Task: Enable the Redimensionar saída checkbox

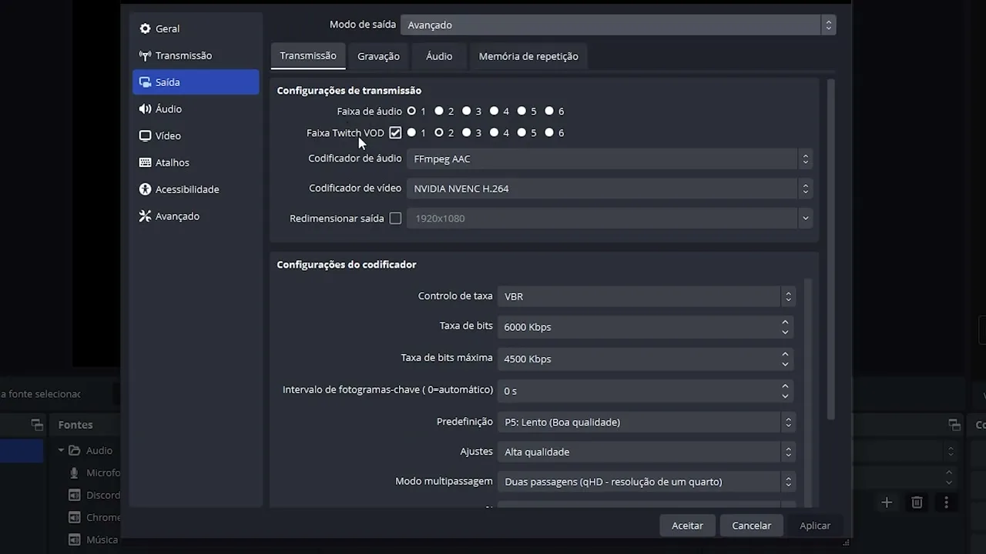Action: [x=395, y=219]
